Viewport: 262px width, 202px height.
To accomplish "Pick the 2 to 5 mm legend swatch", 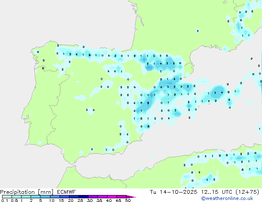I will [x=36, y=197].
